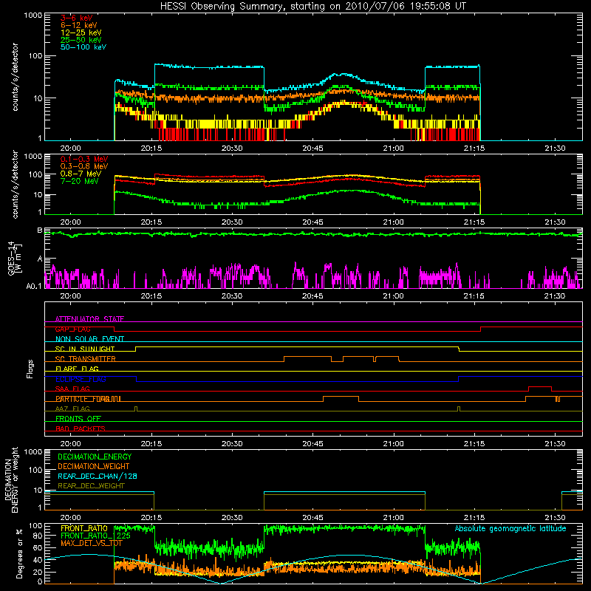Select the GAP_FLAG label
Screen dimensions: 591x591
(72, 329)
